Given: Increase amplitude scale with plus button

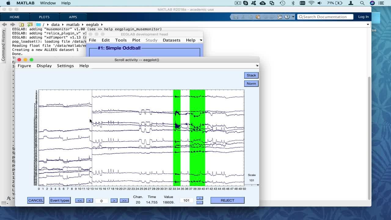Looking at the screenshot, I should click(x=199, y=198).
